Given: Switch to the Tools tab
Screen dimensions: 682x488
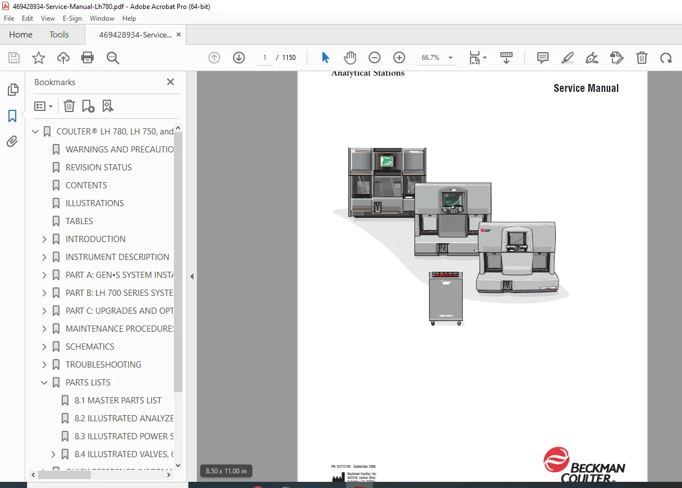Looking at the screenshot, I should (59, 35).
